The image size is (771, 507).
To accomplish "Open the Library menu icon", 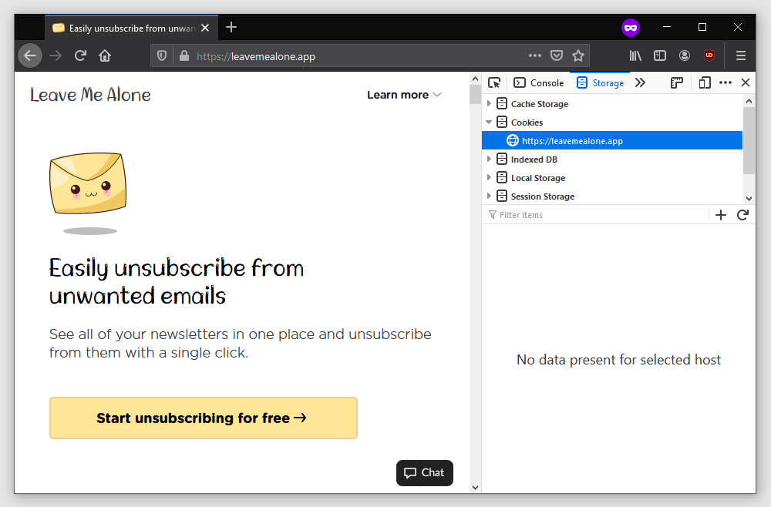I will tap(635, 55).
